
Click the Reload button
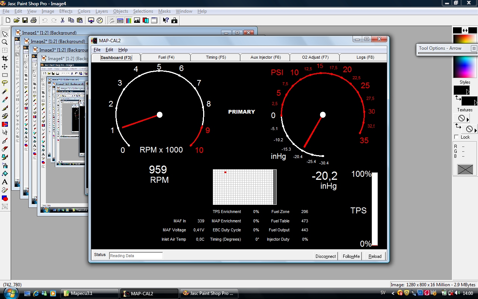tap(375, 256)
